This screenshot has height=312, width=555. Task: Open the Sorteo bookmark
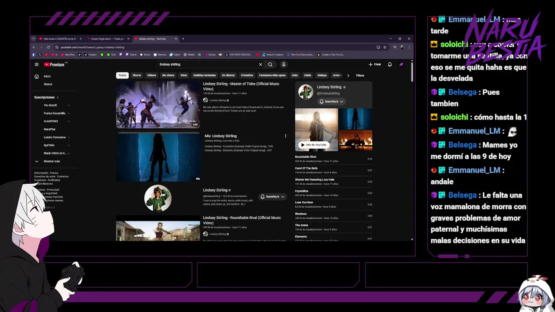coord(209,55)
